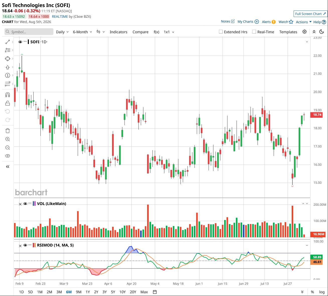This screenshot has width=328, height=296.
Task: Remove the VOL indicator pane
Action: [20, 204]
